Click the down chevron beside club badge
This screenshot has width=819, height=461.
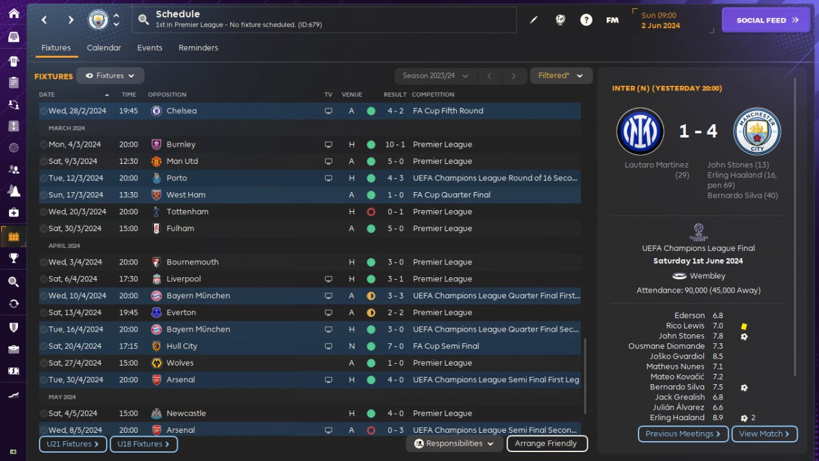point(116,24)
